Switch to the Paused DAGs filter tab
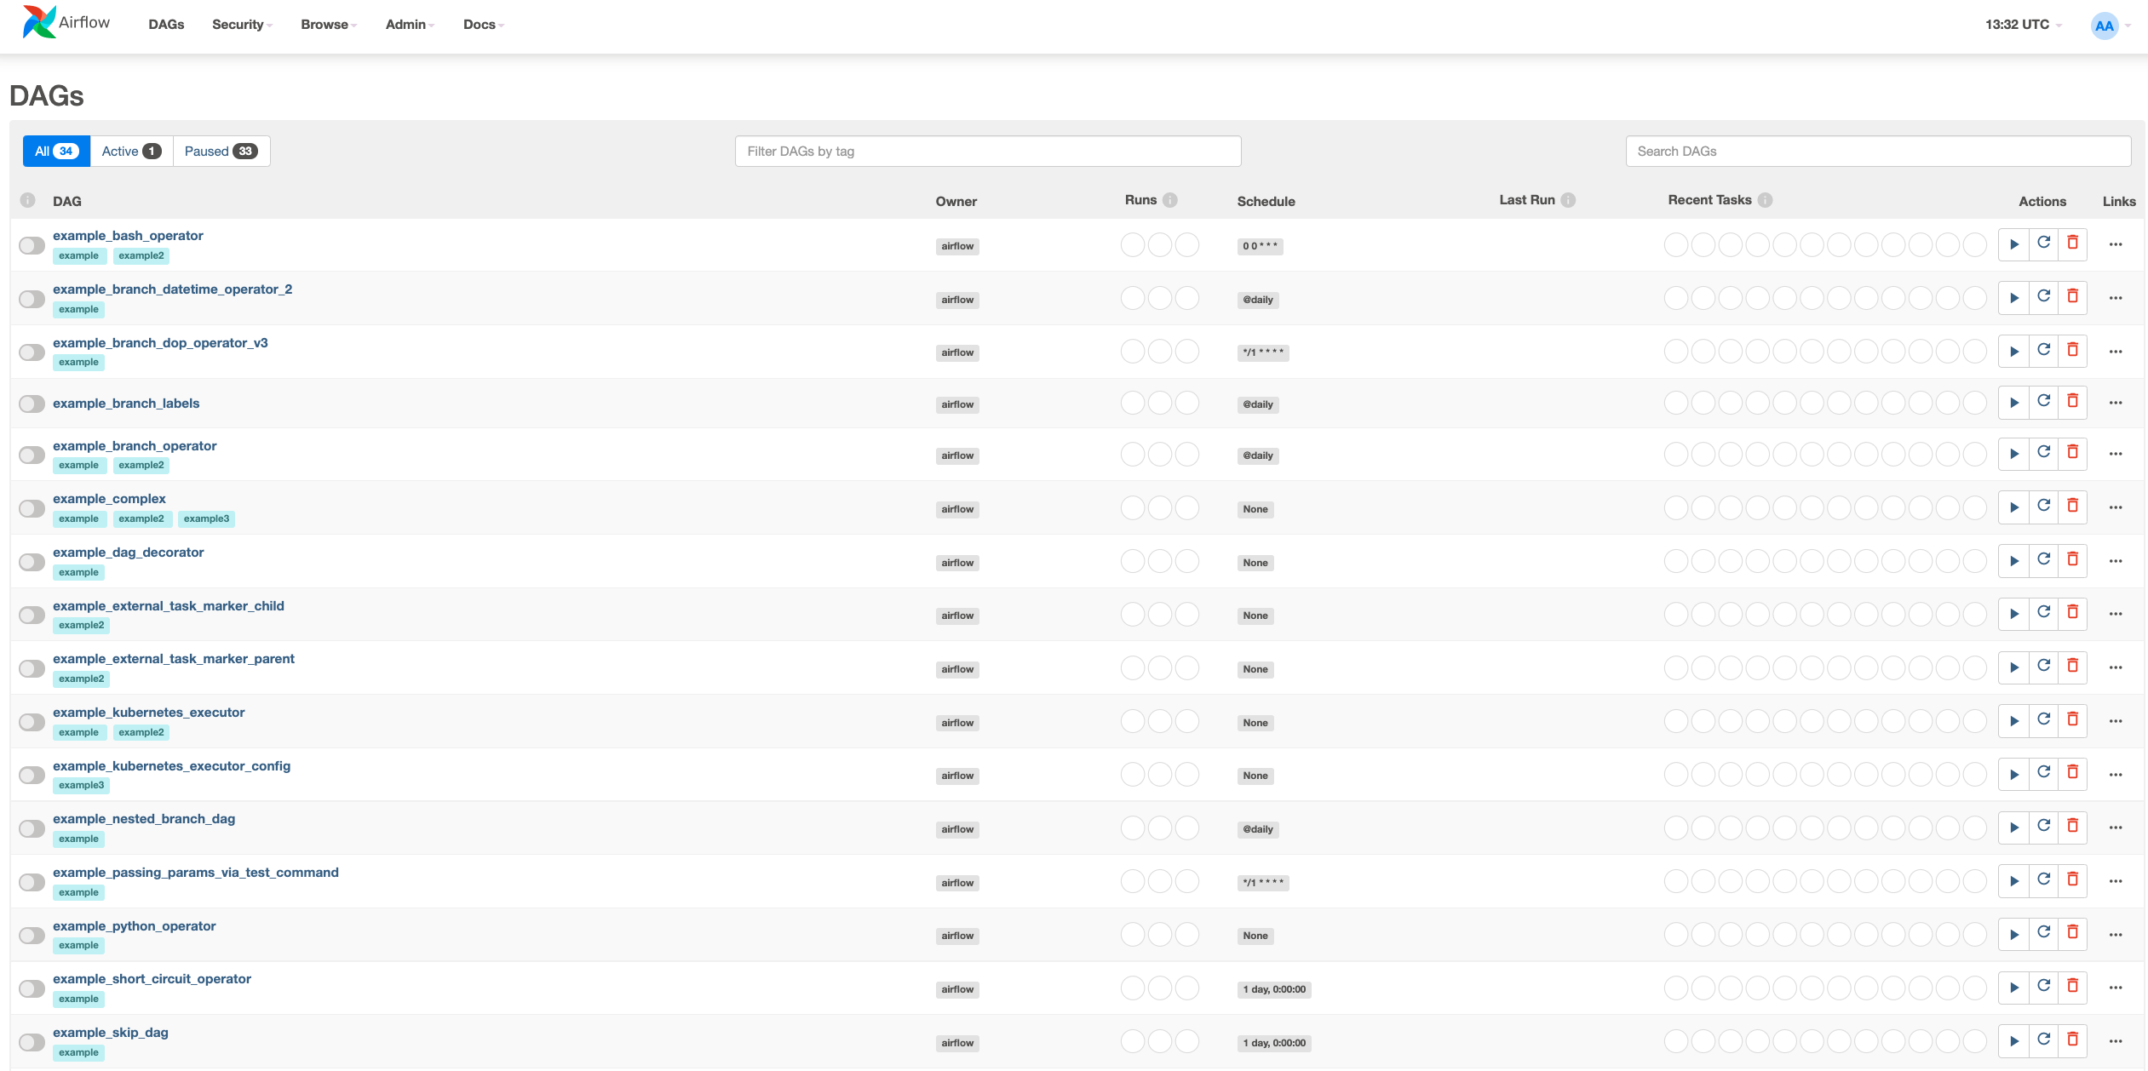This screenshot has width=2148, height=1071. (221, 152)
